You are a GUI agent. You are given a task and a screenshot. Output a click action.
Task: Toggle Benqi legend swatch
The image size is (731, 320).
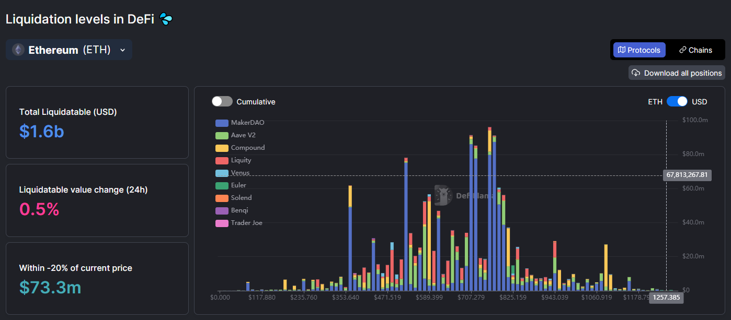[x=222, y=210]
